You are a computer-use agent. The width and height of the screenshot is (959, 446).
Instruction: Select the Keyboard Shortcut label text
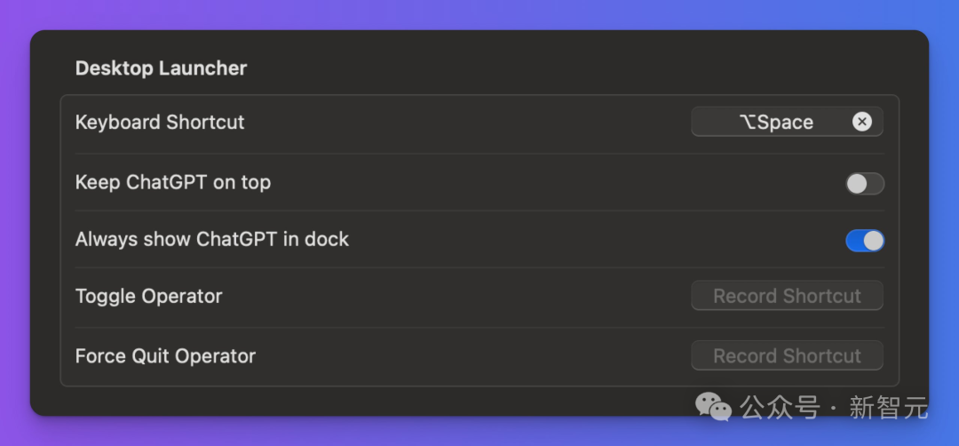click(x=160, y=123)
